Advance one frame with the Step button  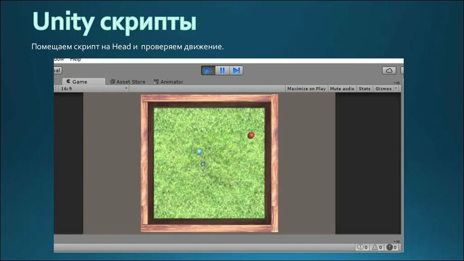(236, 70)
